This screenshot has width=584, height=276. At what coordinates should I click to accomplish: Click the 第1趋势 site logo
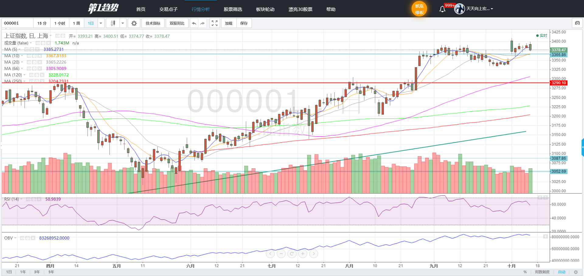pos(103,8)
